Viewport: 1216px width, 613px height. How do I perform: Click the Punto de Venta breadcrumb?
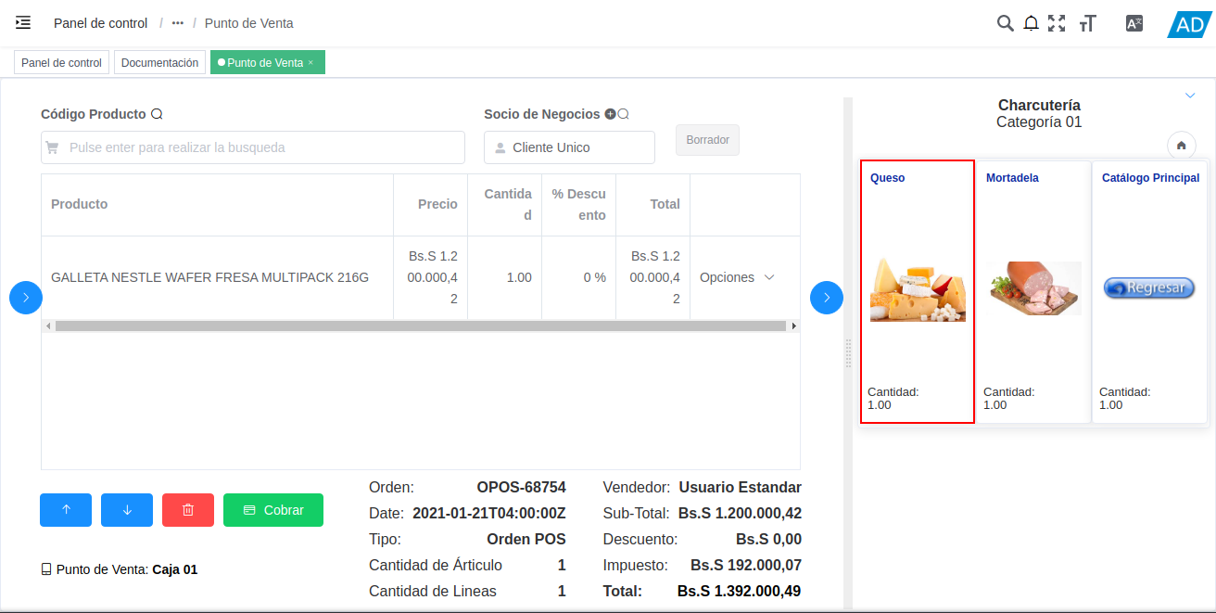point(249,23)
